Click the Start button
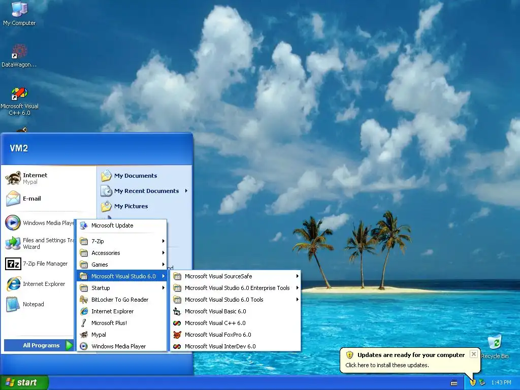This screenshot has height=390, width=520. pyautogui.click(x=24, y=382)
